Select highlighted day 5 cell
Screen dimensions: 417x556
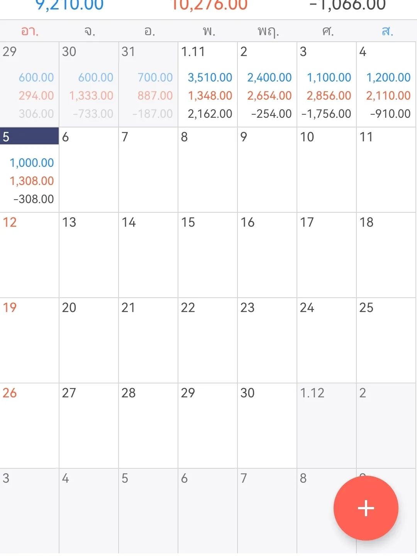(29, 170)
